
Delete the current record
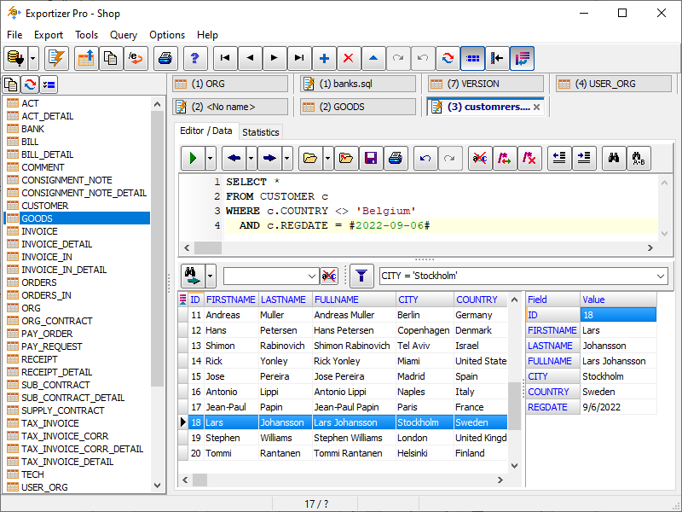349,60
